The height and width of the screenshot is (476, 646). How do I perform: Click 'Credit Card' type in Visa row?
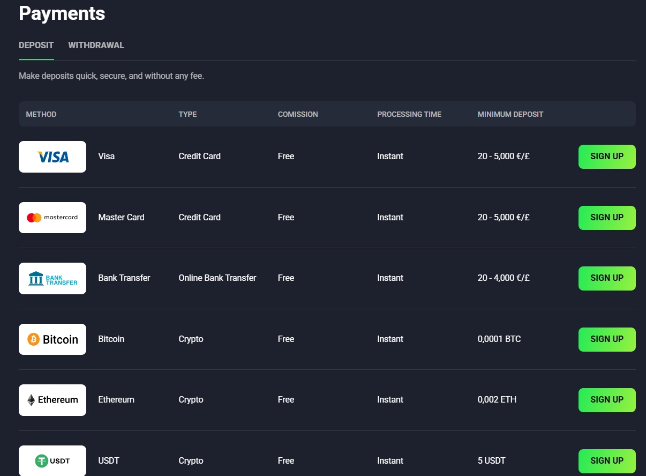(x=200, y=157)
